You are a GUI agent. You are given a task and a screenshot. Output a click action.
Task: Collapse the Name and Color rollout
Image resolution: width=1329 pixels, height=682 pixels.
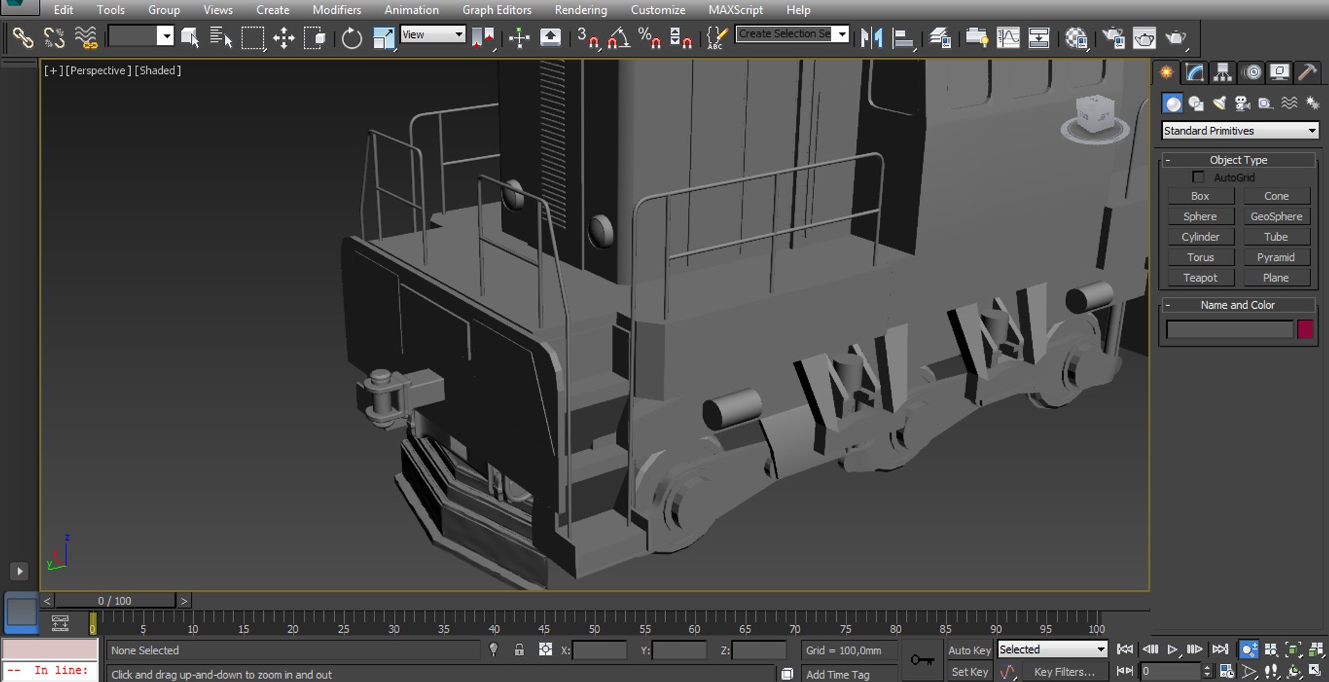(1238, 305)
